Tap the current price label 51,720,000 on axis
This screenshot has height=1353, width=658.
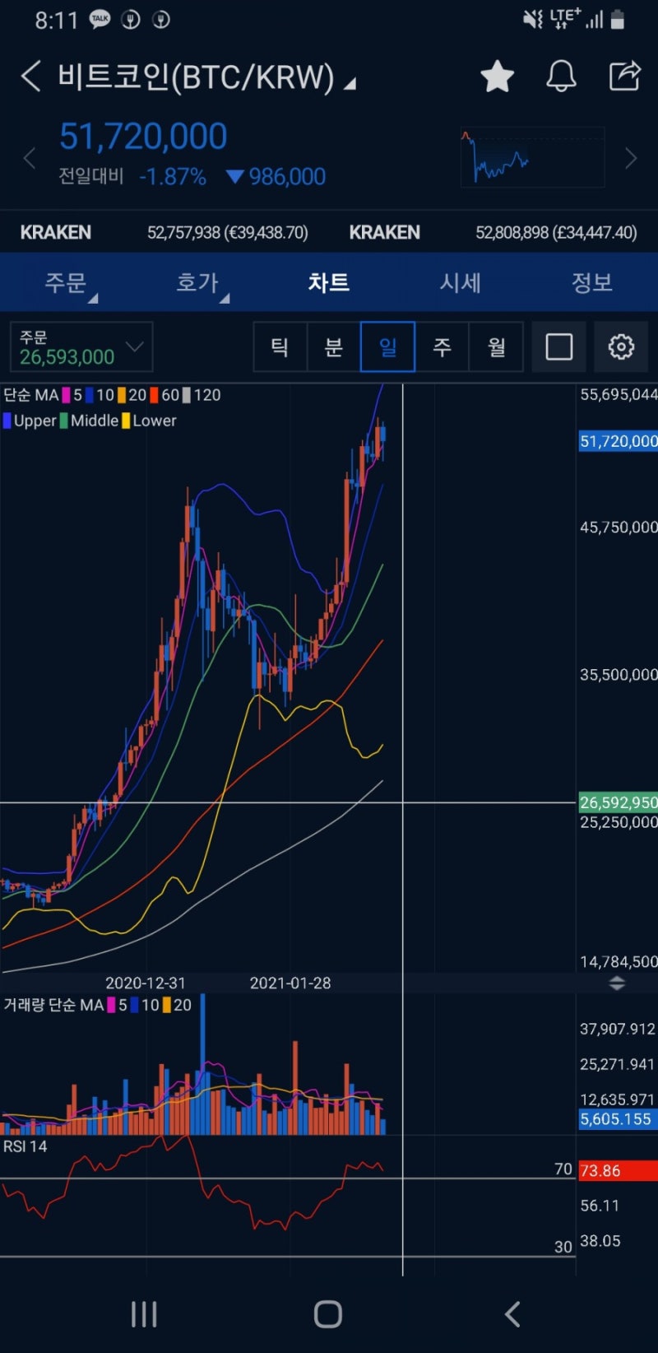point(619,441)
